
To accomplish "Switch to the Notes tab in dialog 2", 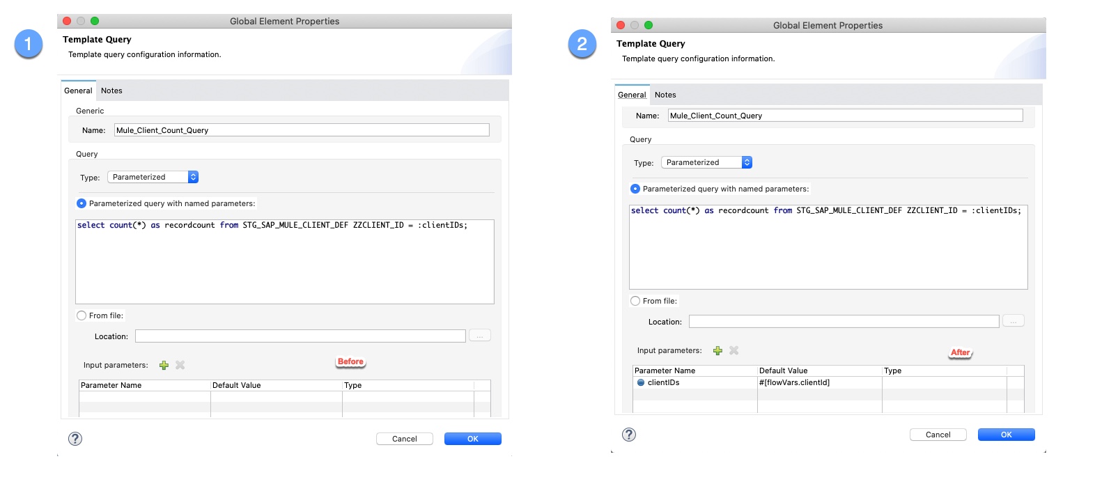I will tap(665, 95).
